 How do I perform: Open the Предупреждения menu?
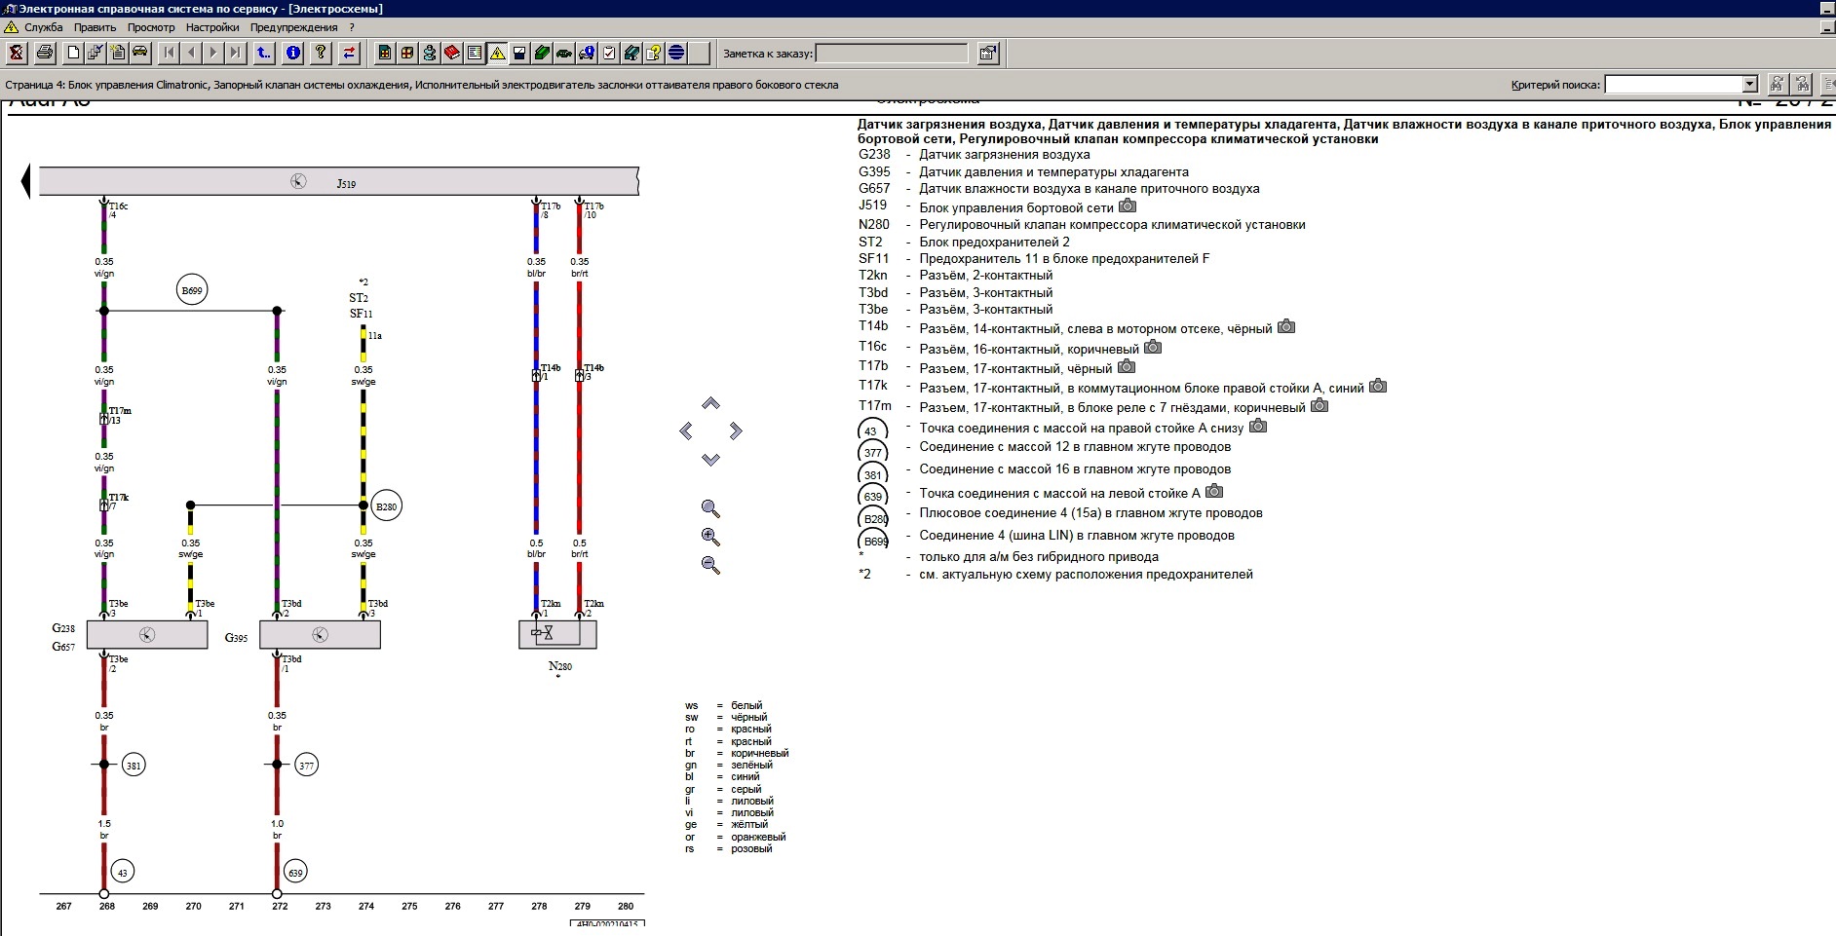(294, 27)
